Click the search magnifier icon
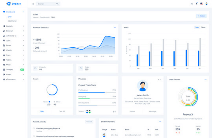Image resolution: width=212 pixels, height=138 pixels. click(x=58, y=4)
